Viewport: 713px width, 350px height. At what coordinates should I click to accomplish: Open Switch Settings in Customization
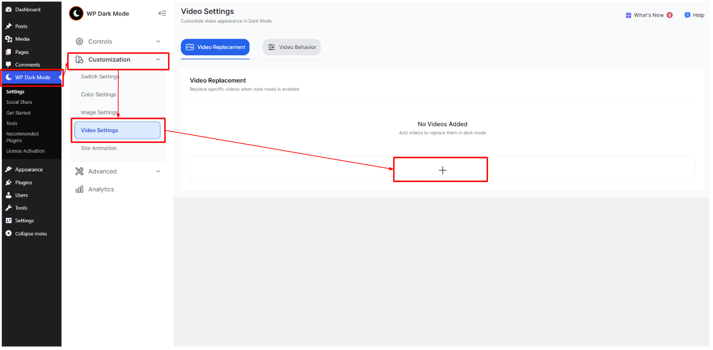pos(100,77)
